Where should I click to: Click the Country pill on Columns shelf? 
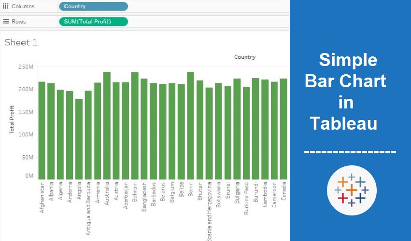pyautogui.click(x=93, y=6)
